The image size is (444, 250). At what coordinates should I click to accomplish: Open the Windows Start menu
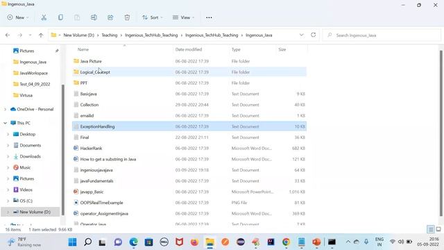point(72,242)
